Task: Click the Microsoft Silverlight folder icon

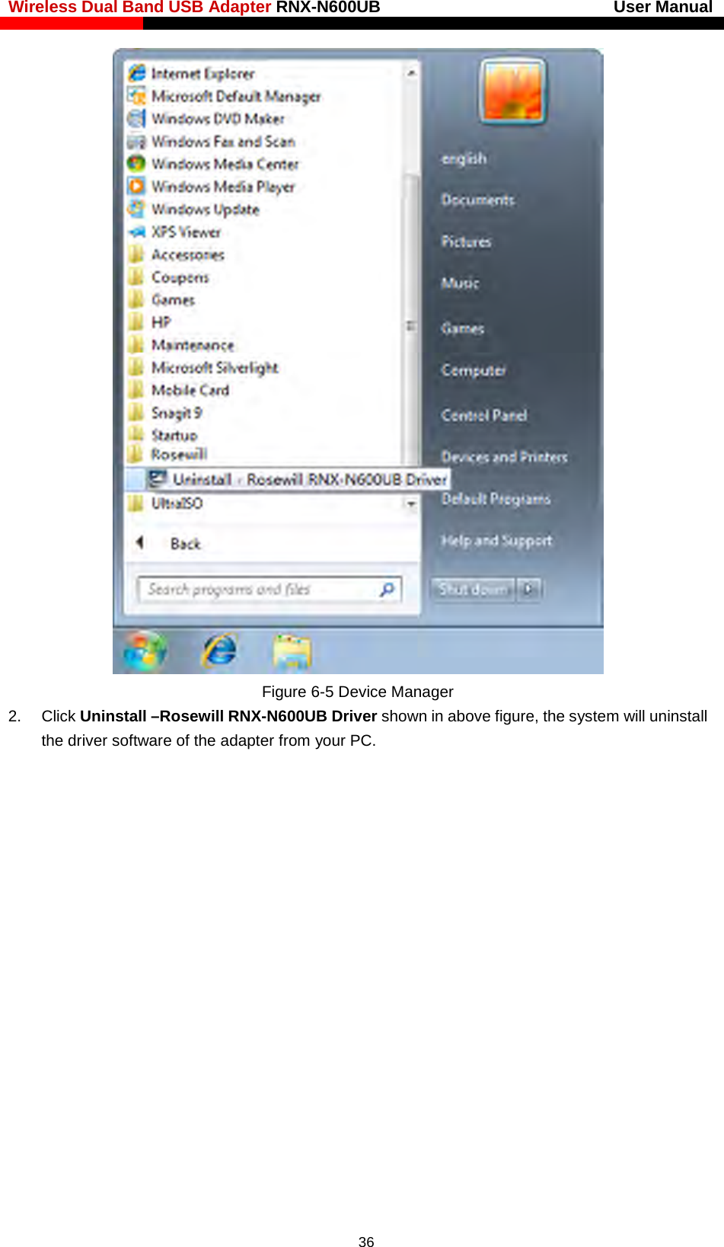Action: (136, 367)
